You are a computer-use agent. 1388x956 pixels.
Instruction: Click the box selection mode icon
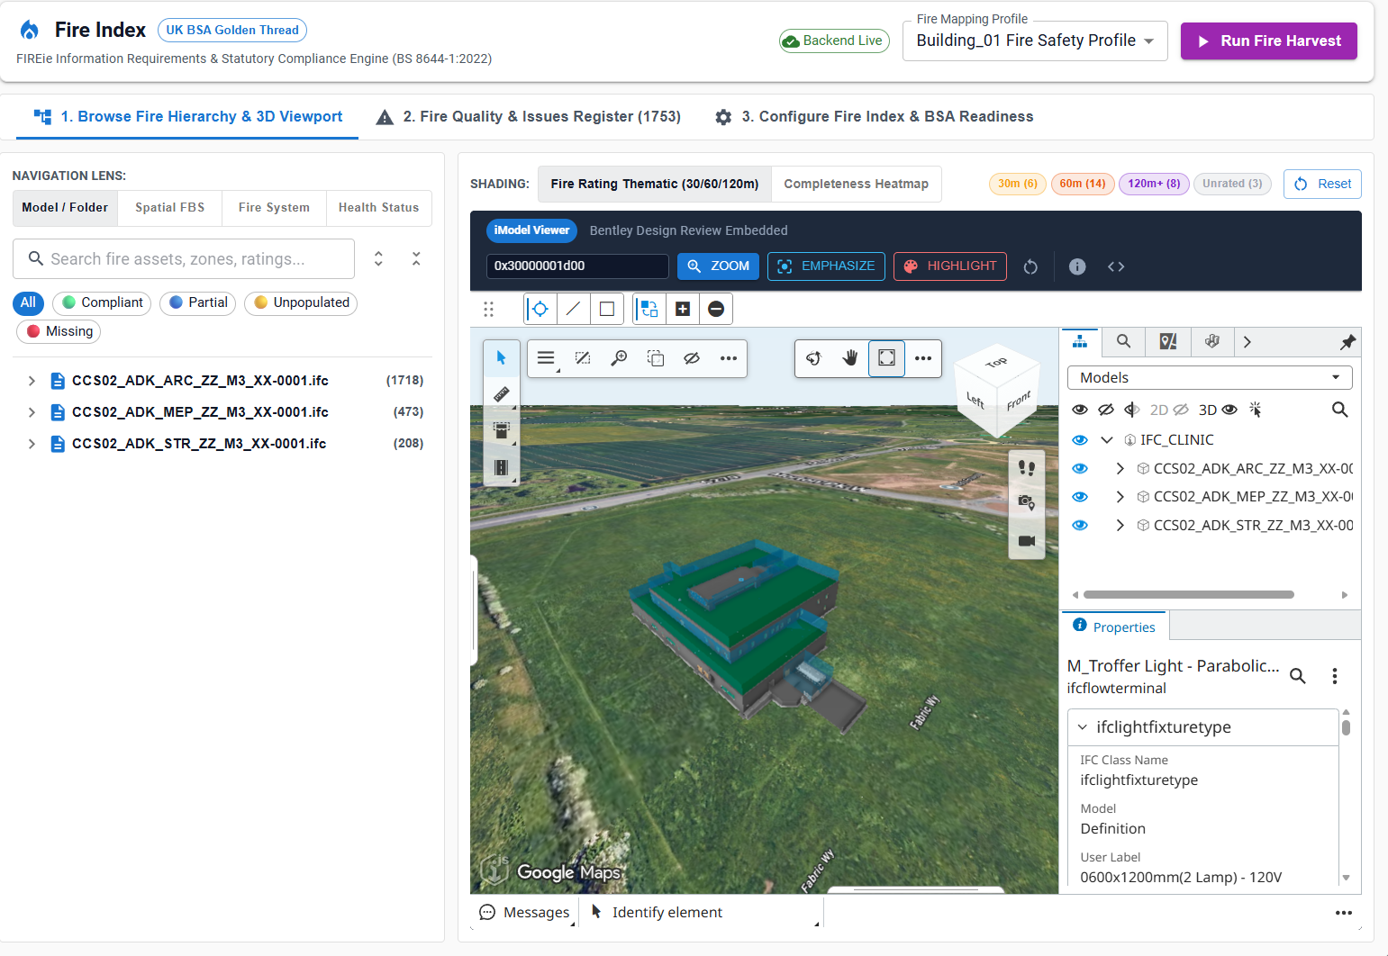tap(607, 309)
